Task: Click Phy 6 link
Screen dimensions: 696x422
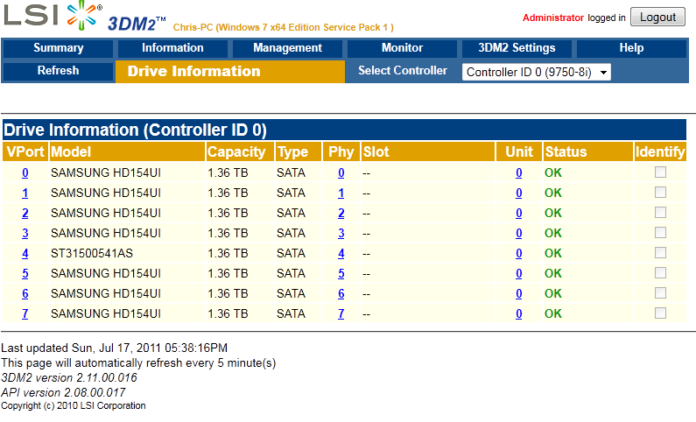Action: point(341,293)
